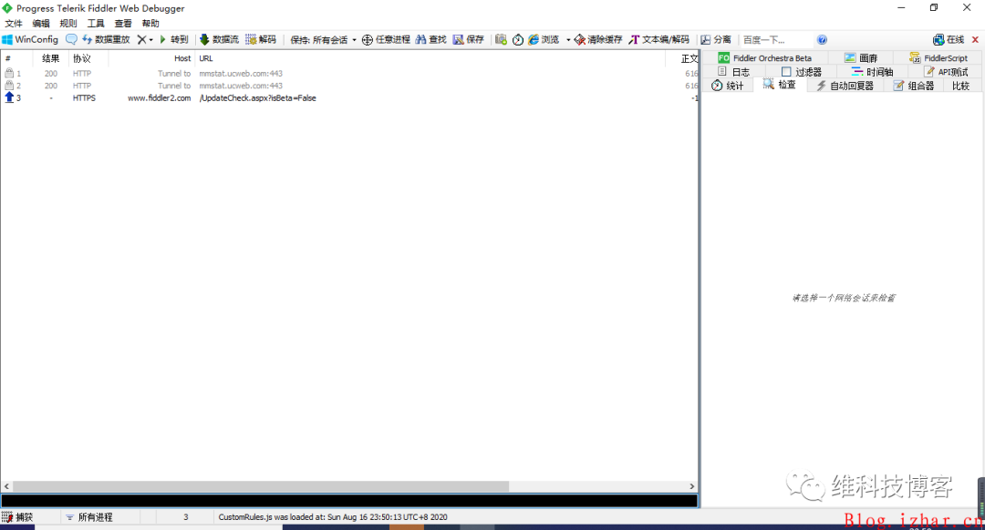Toggle the 解码 decode option
The width and height of the screenshot is (985, 530).
[261, 39]
